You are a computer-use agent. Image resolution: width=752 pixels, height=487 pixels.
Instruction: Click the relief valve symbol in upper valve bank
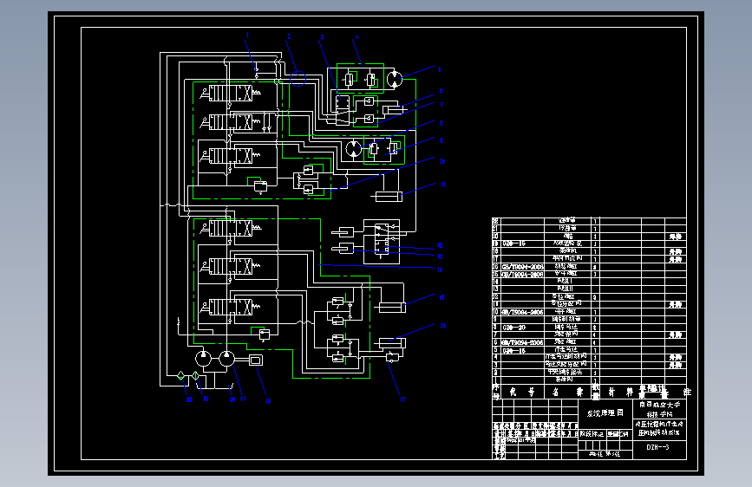[x=260, y=186]
